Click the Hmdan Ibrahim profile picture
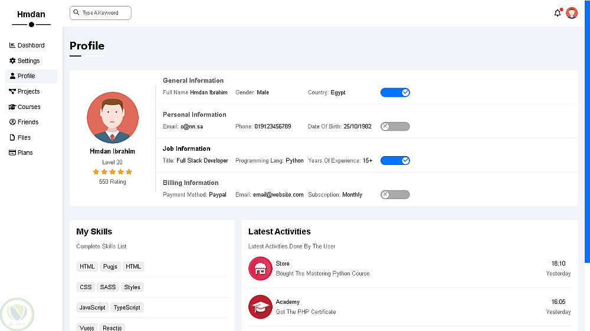Image resolution: width=590 pixels, height=331 pixels. click(113, 118)
